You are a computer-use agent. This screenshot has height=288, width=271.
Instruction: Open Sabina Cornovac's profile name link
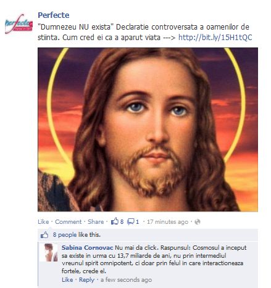[x=87, y=248]
